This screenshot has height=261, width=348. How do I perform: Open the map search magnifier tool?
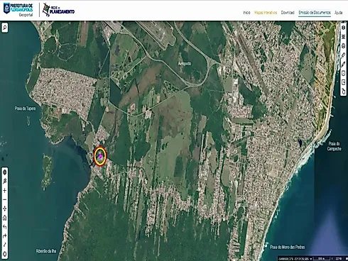pos(5,28)
